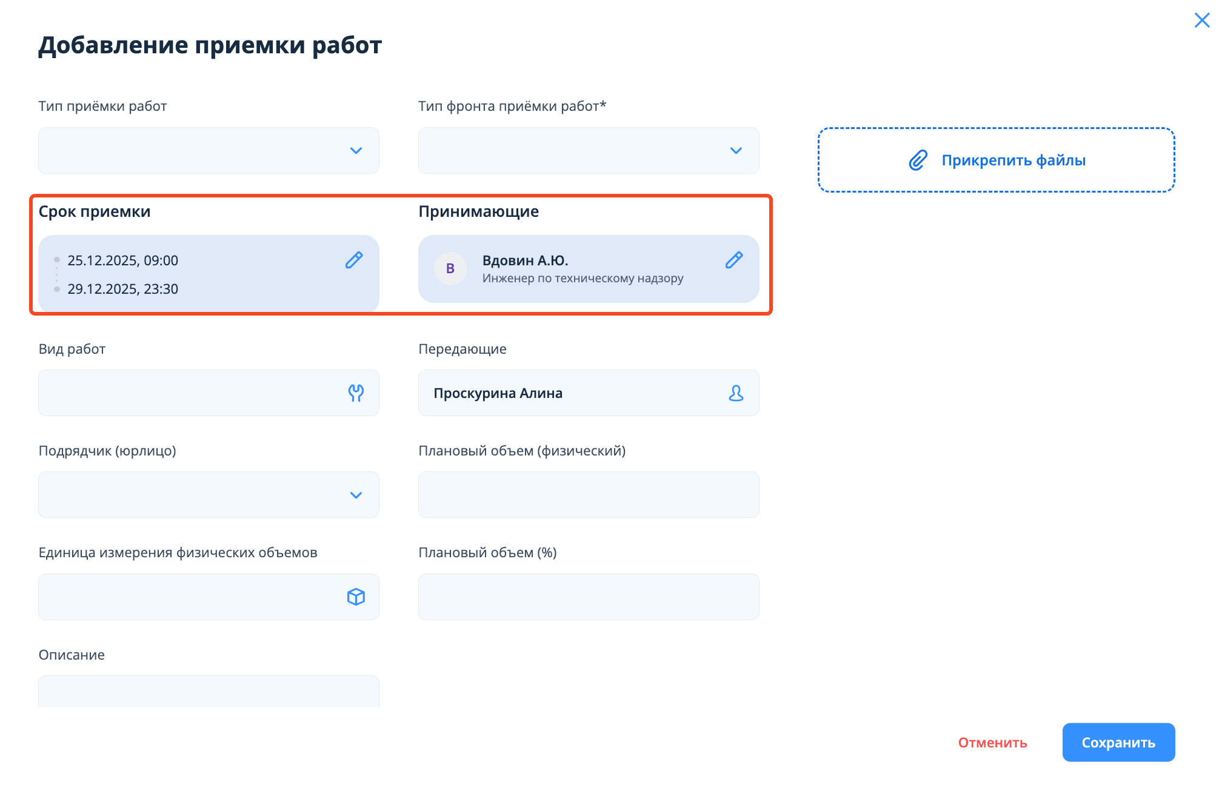1222x785 pixels.
Task: Click the pencil icon next to Вдовин А.Ю.
Action: point(734,260)
